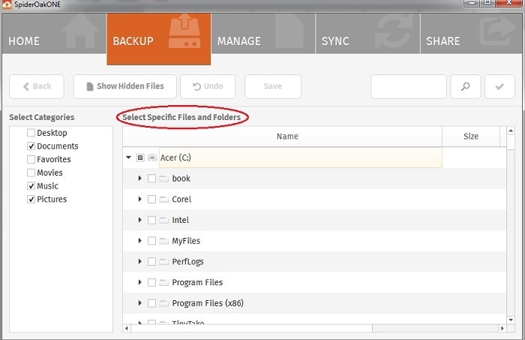Sort by the Size column header
The width and height of the screenshot is (525, 340).
point(471,137)
